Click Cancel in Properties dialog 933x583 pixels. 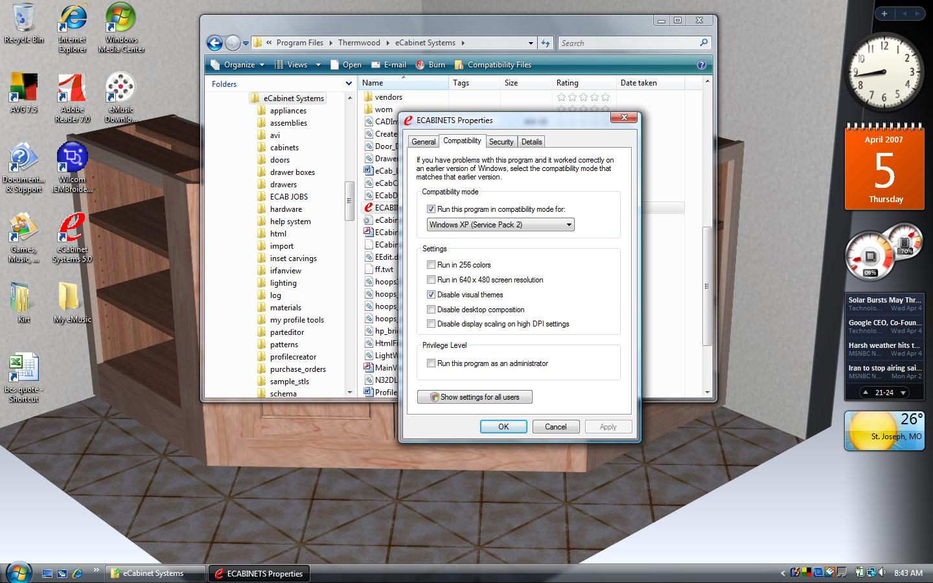click(x=555, y=427)
